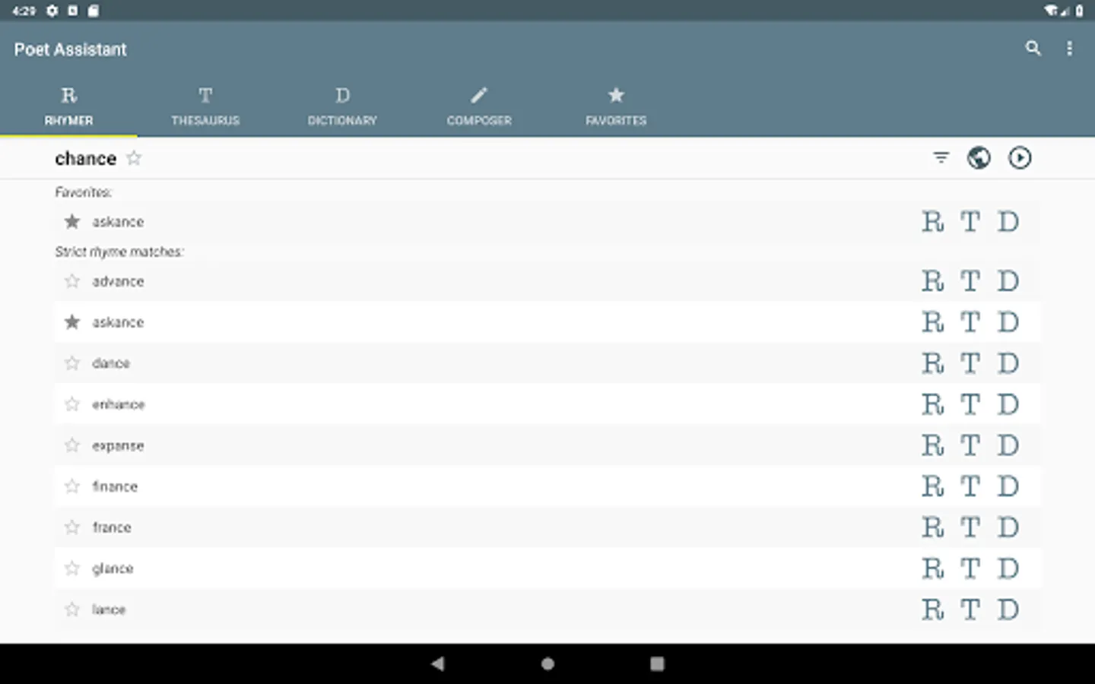Tap the Android back navigation button

tap(437, 663)
